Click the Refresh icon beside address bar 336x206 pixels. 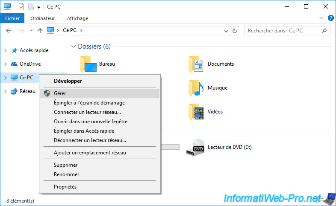235,31
